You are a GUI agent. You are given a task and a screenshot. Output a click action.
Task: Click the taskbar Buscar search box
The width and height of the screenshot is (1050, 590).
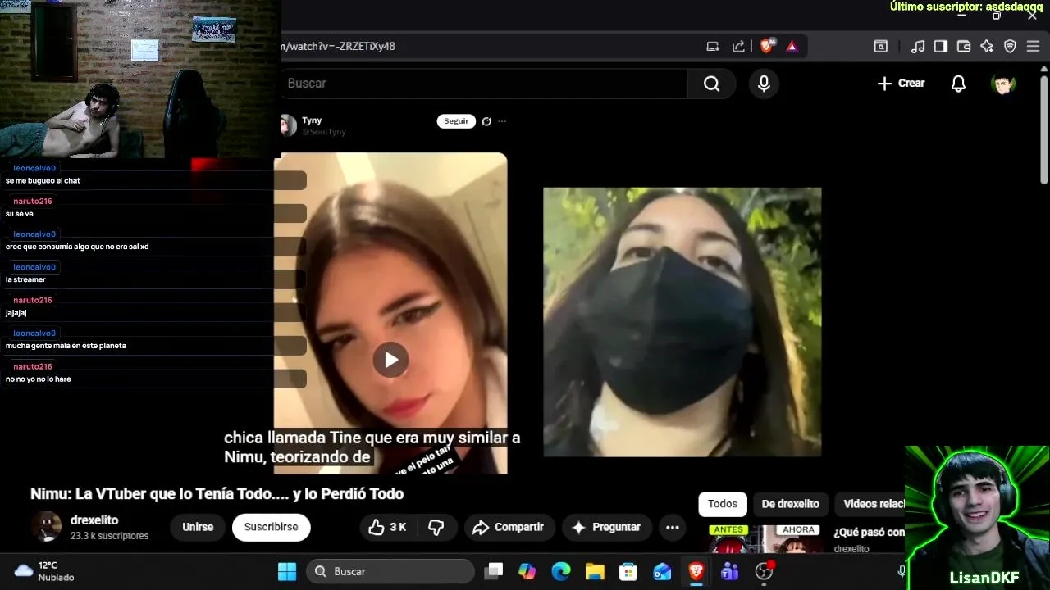coord(390,572)
